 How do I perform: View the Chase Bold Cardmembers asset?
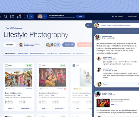(11, 108)
